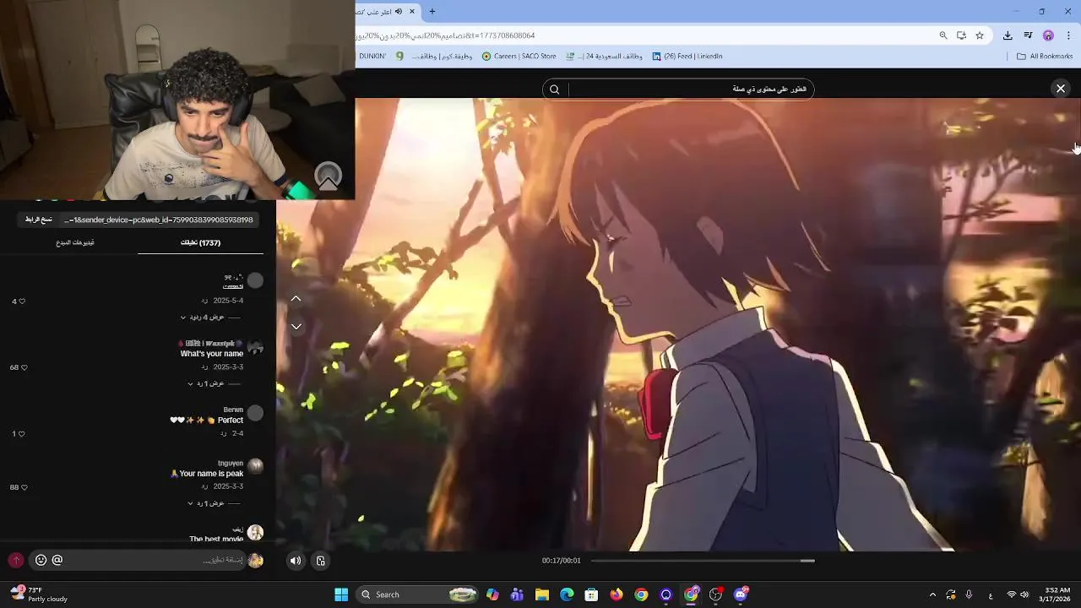1081x608 pixels.
Task: Open the DUNKIN' bookmark
Action: coord(372,57)
